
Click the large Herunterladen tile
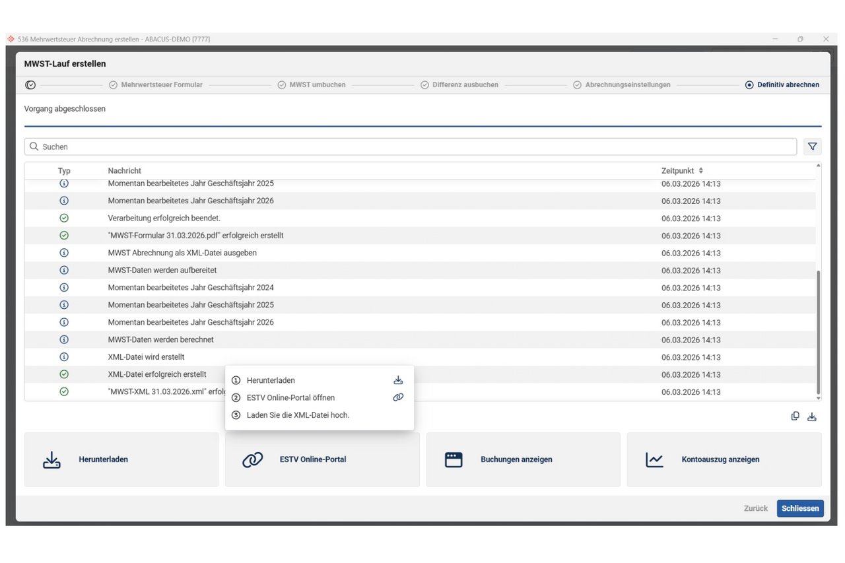(x=121, y=460)
